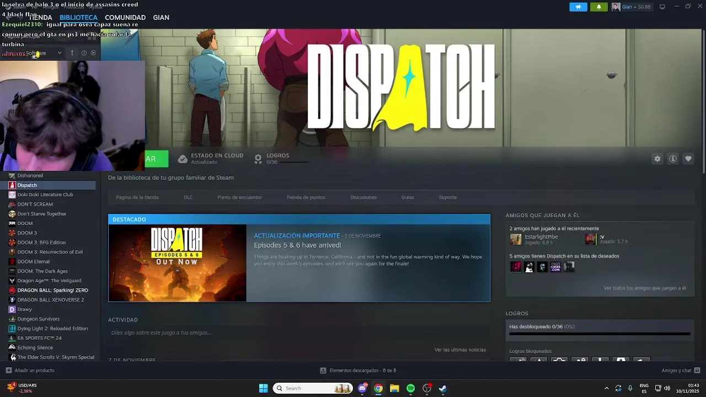The width and height of the screenshot is (706, 397).
Task: Select DRAGON BALL XENOVERSE 2
Action: [50, 300]
